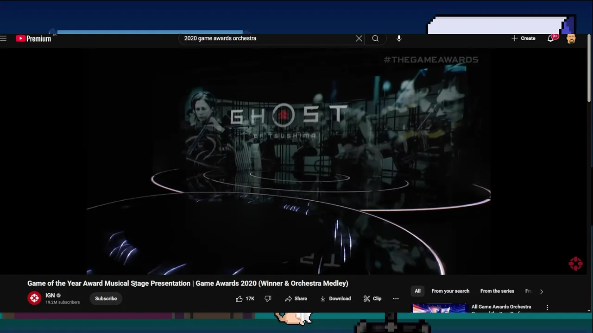593x333 pixels.
Task: Download the video
Action: [335, 299]
